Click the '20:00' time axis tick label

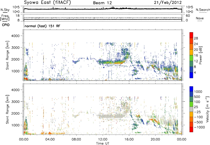coord(155,140)
